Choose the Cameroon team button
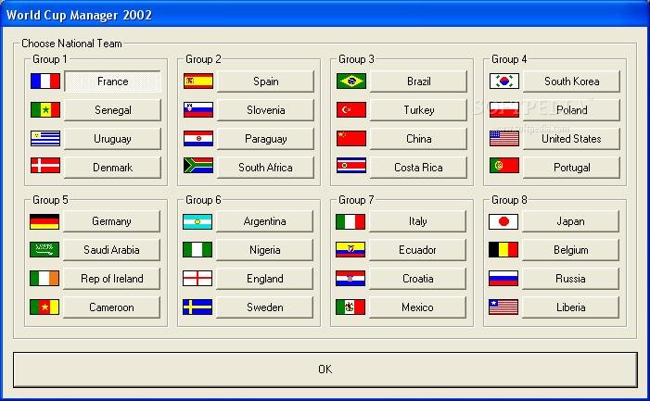 tap(112, 307)
